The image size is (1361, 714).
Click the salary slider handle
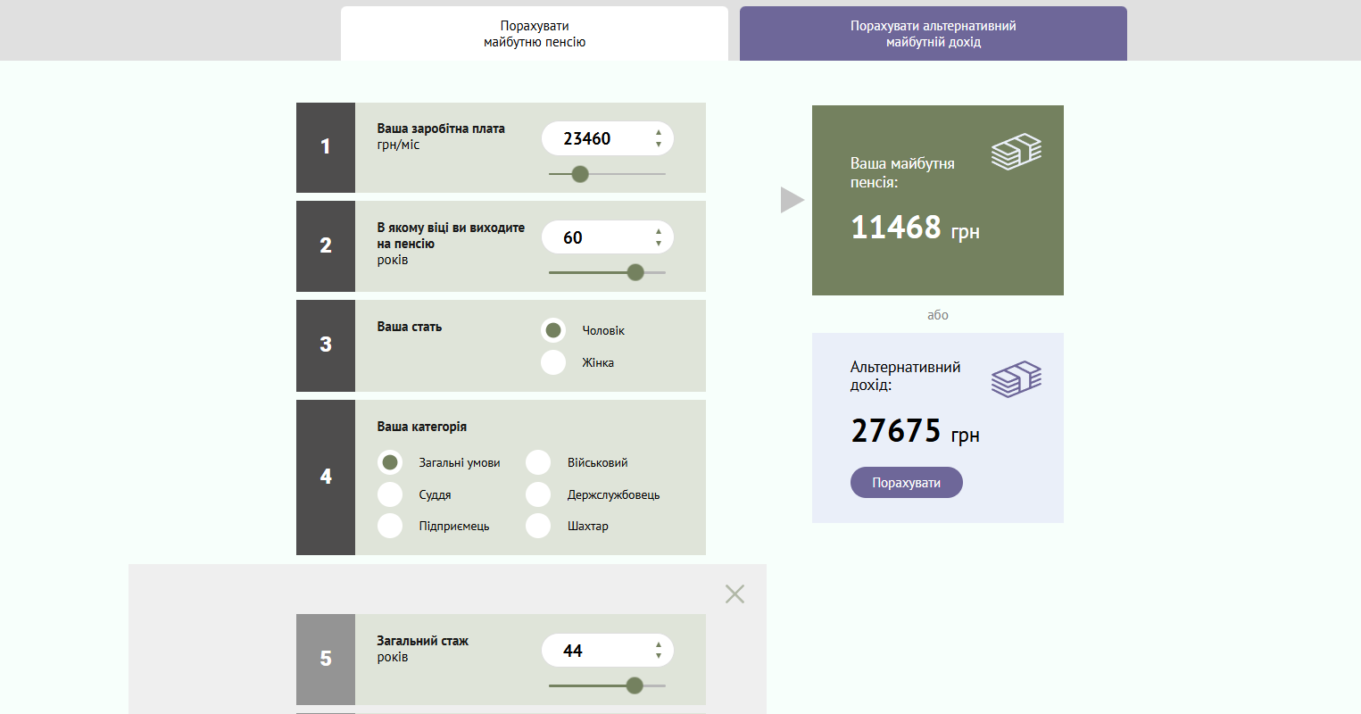click(x=580, y=174)
